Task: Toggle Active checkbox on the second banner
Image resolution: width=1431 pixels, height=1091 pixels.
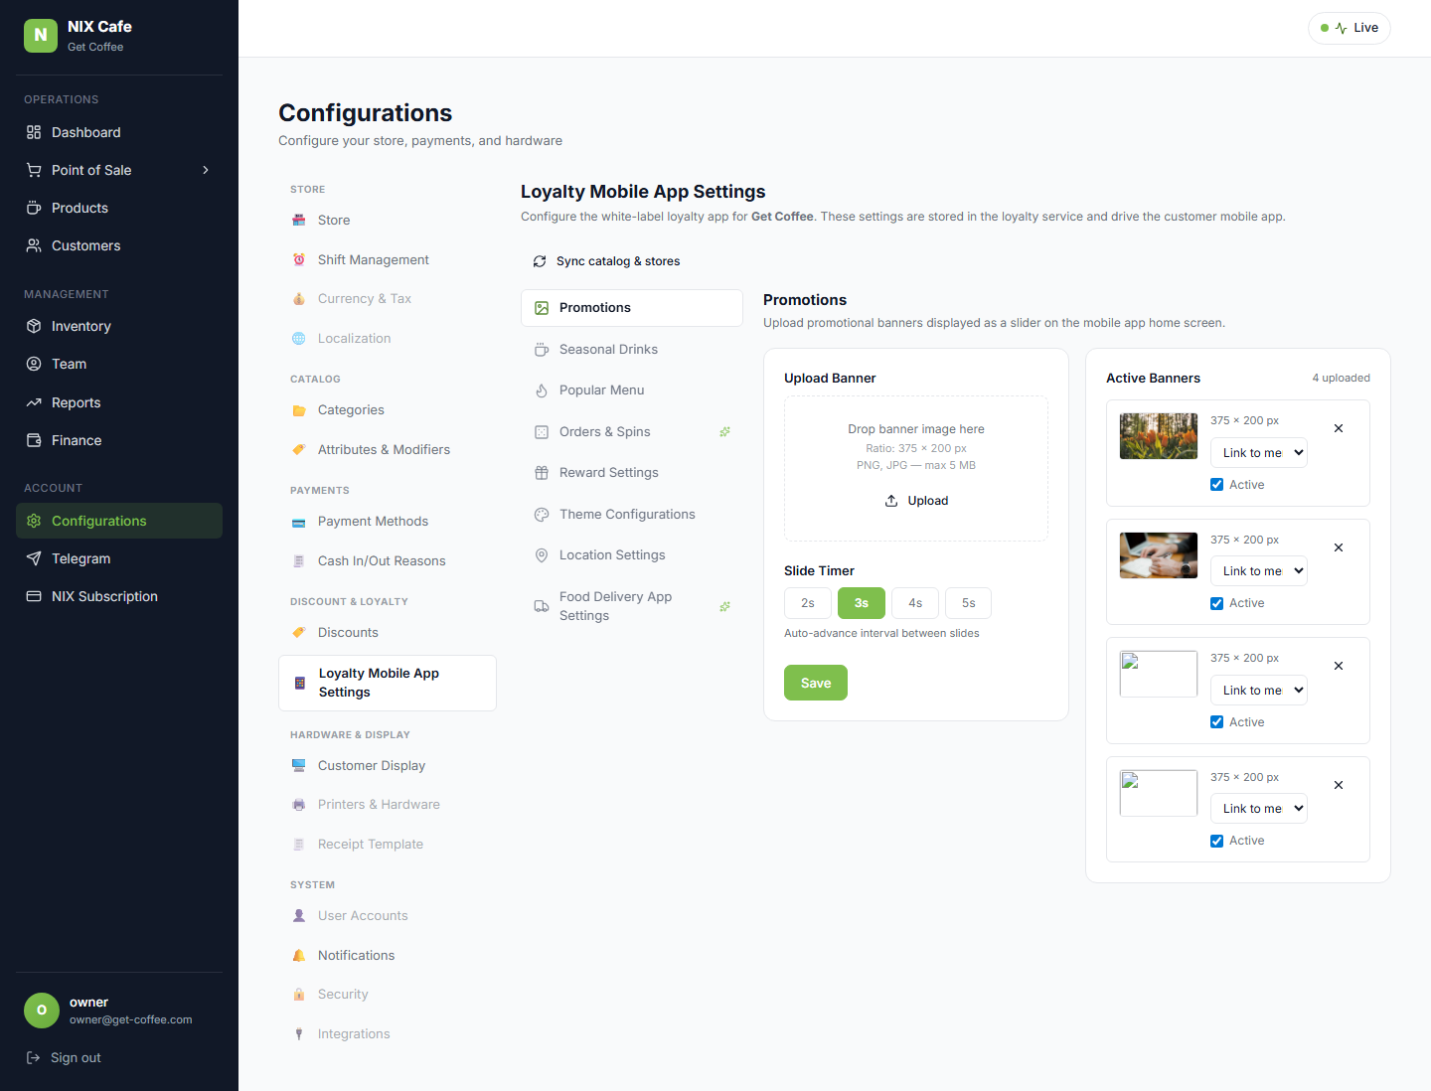Action: click(x=1216, y=603)
